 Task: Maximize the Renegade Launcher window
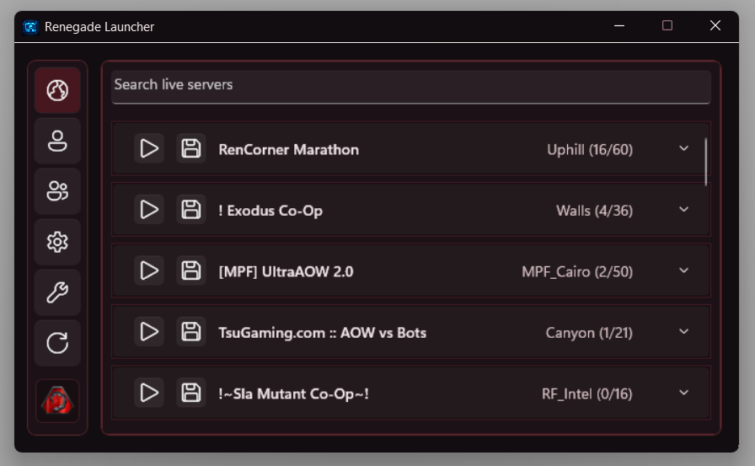pos(667,25)
